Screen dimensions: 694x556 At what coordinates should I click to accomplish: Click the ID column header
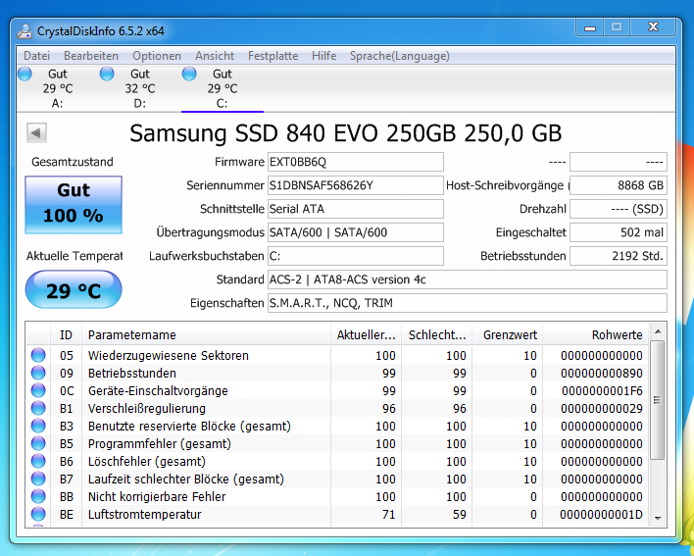pyautogui.click(x=66, y=335)
